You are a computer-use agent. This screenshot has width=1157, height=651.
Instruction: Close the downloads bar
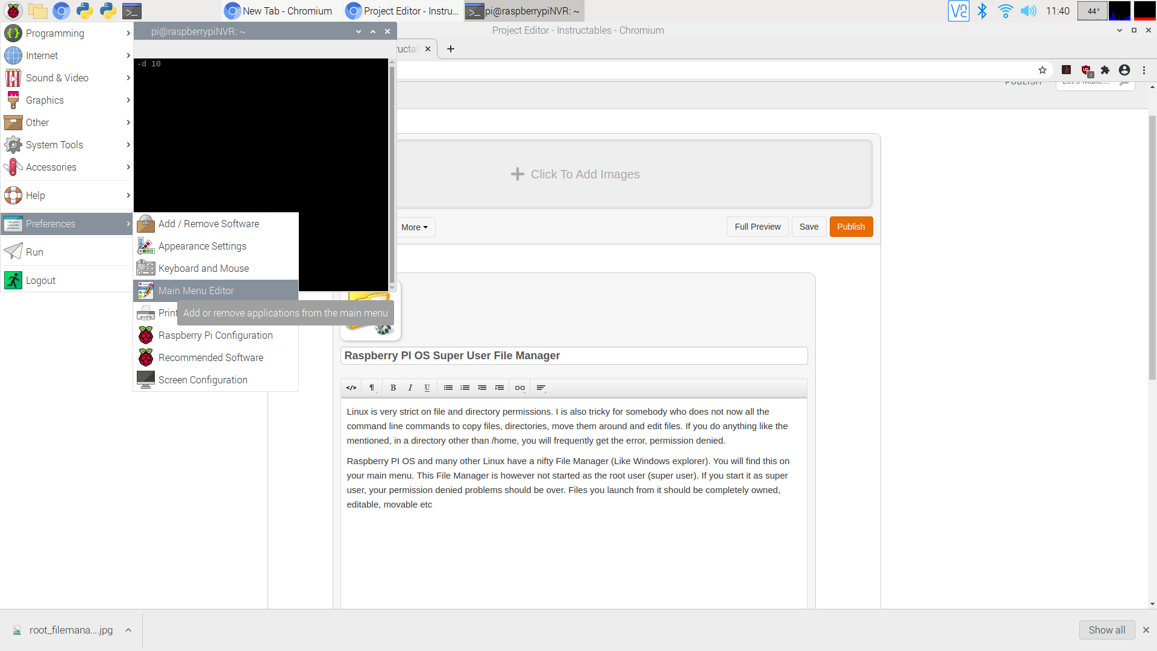1146,630
